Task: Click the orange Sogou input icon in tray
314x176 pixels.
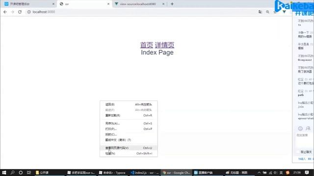Action: click(288, 173)
